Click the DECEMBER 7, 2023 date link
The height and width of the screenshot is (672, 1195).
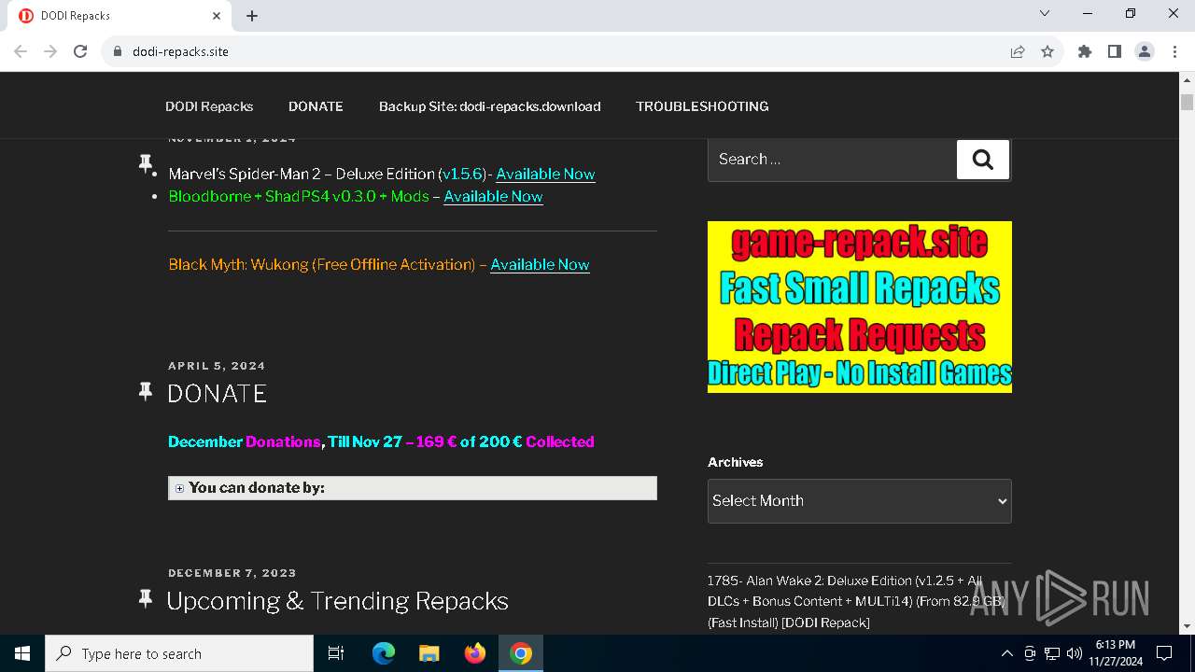point(232,573)
